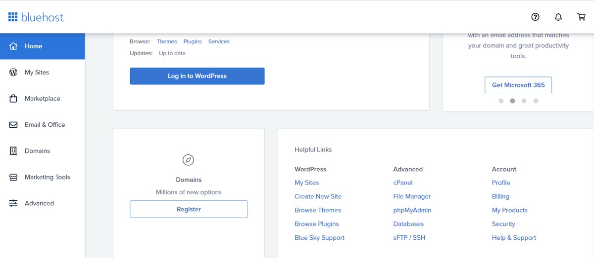
Task: Open the My Products link
Action: click(510, 210)
